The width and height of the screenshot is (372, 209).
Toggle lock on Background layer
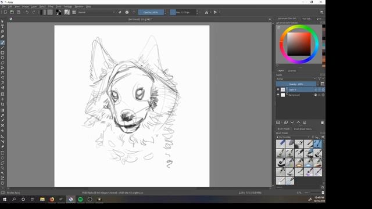point(316,95)
